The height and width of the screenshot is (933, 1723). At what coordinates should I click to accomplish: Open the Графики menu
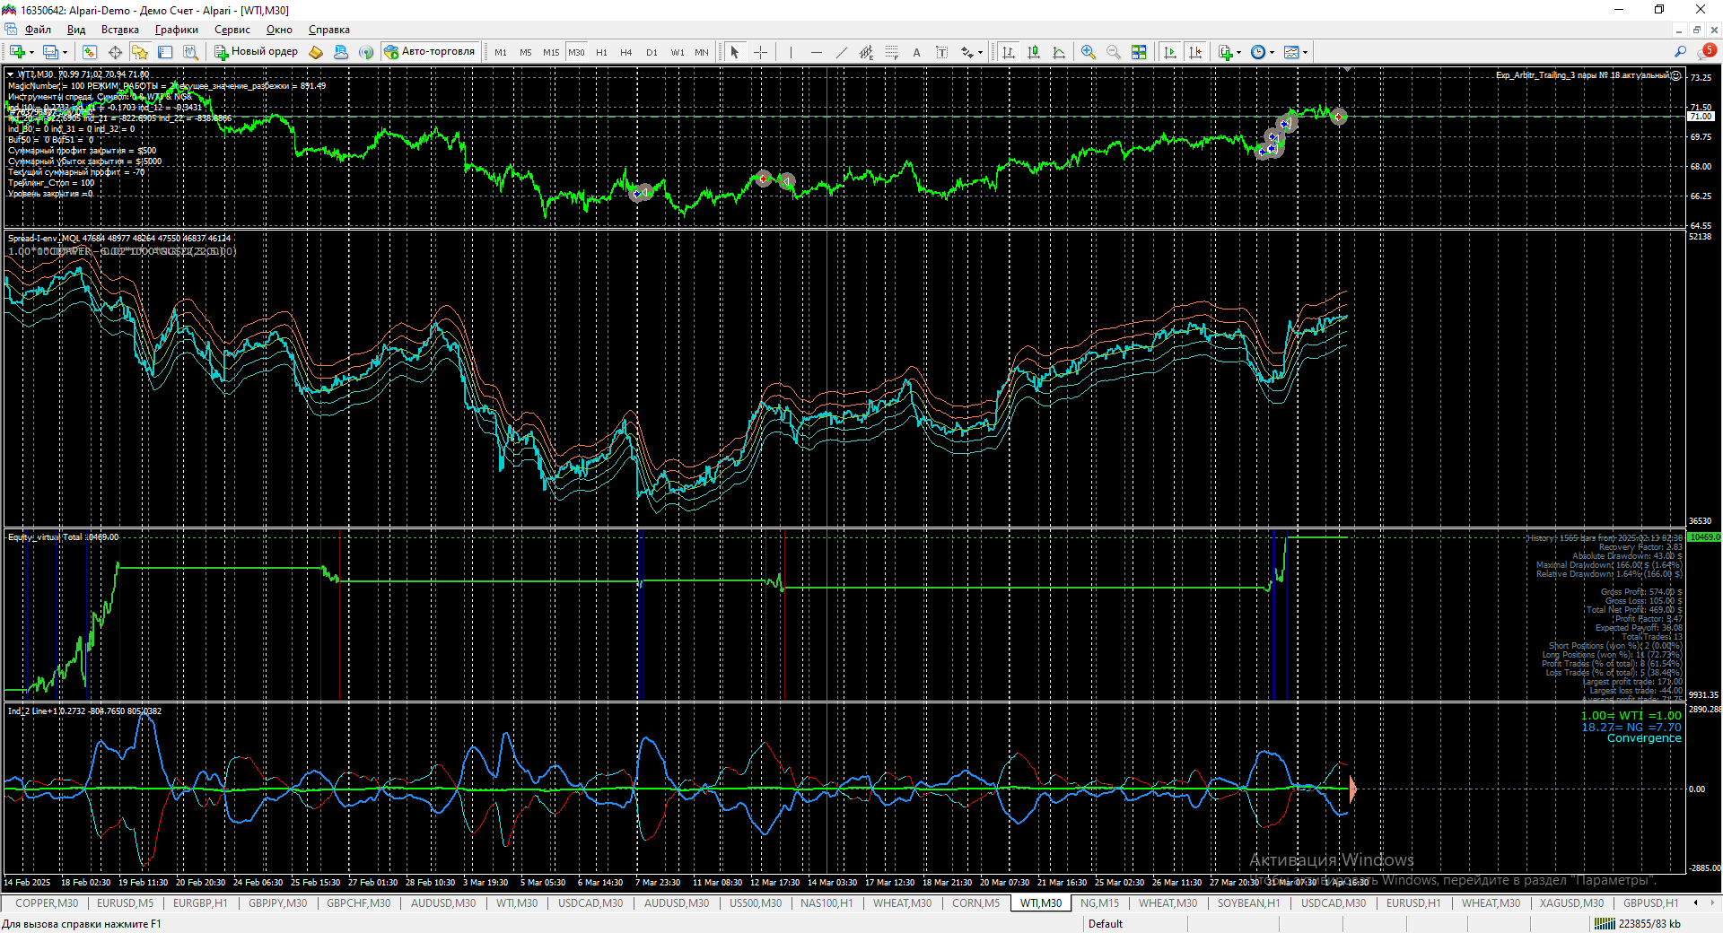pyautogui.click(x=177, y=30)
